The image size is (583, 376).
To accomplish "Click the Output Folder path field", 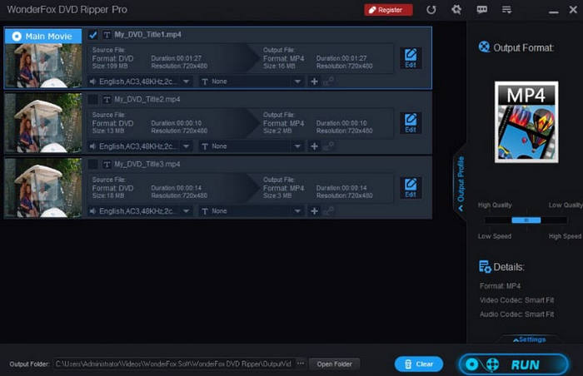I will tap(174, 364).
